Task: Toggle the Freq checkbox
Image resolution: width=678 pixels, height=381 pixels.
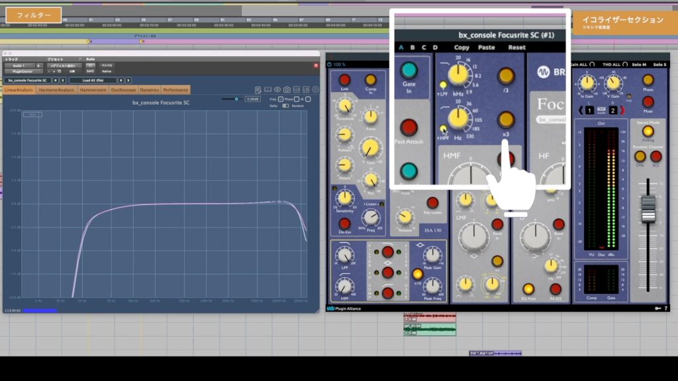Action: (281, 99)
